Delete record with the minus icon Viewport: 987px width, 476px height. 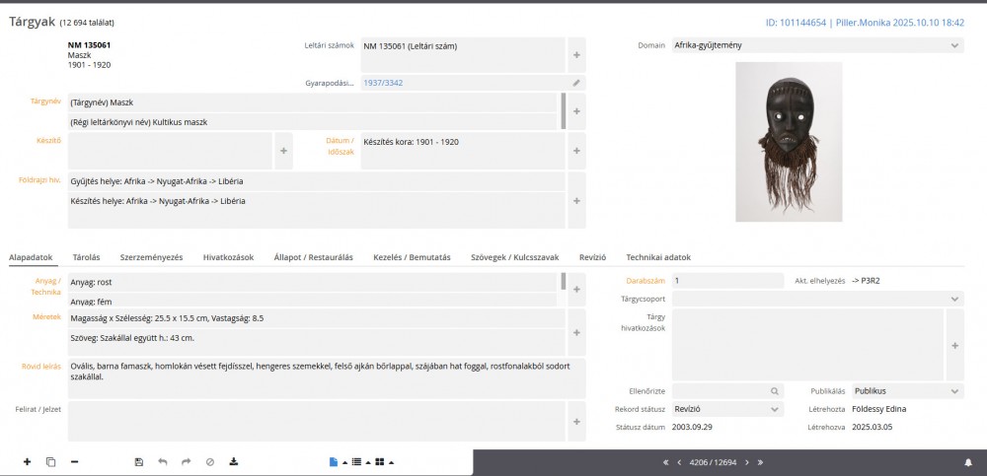pos(74,461)
